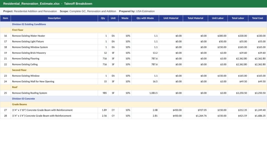The width and height of the screenshot is (267, 143).
Task: Select item number 28 cell
Action: [5, 116]
